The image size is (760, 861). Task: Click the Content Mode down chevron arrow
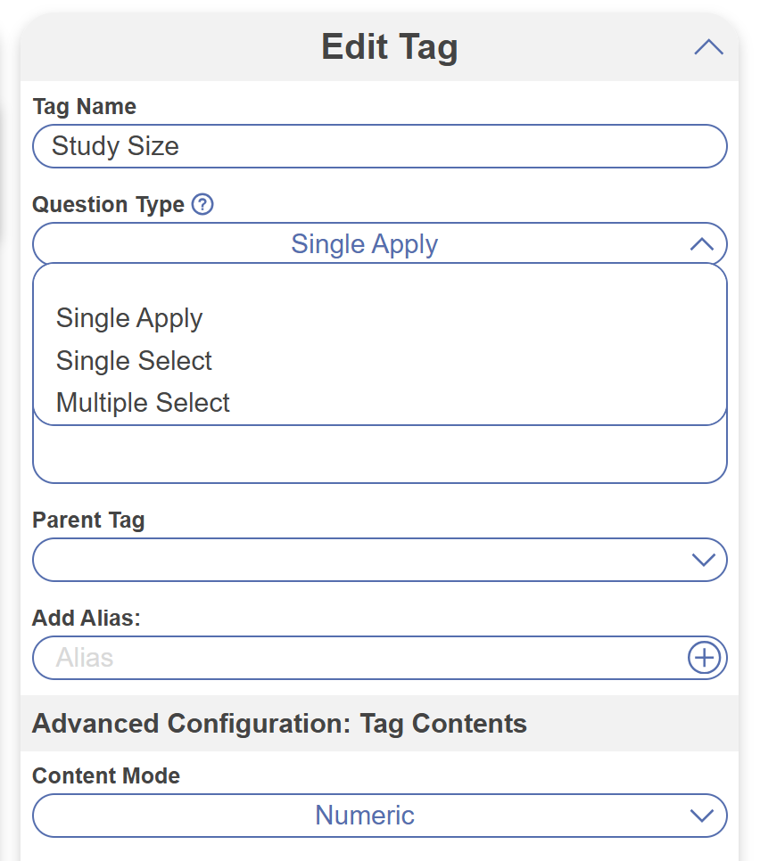[702, 816]
